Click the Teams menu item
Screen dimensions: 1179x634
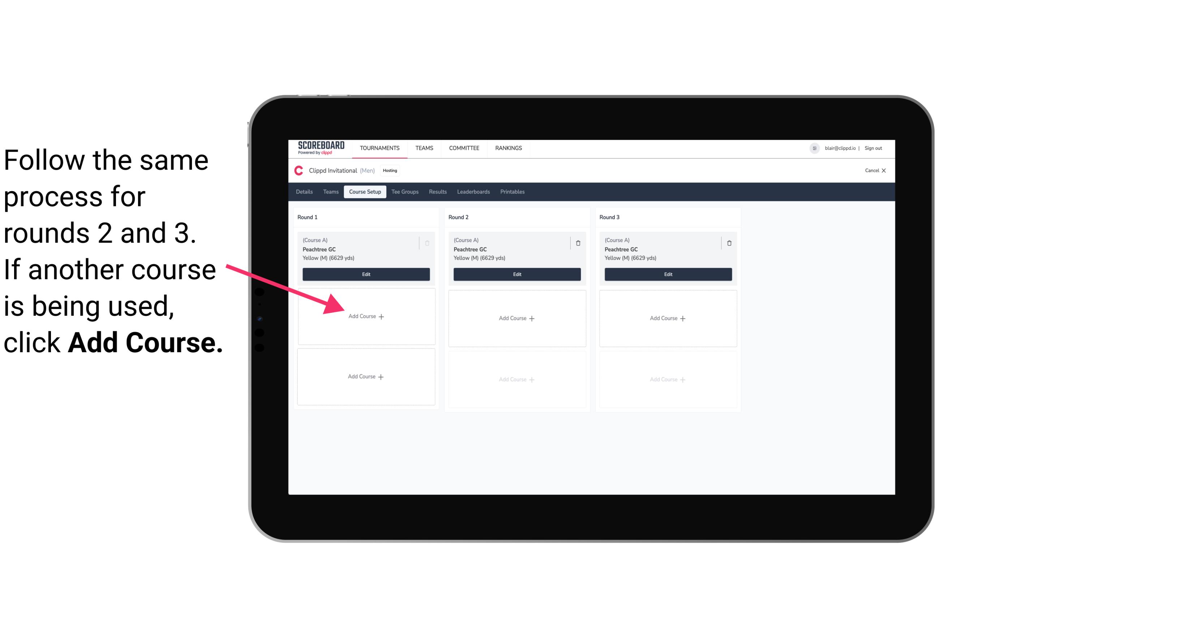coord(424,147)
